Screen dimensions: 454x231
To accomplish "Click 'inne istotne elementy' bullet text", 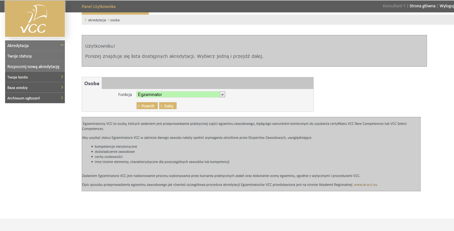I will [162, 162].
